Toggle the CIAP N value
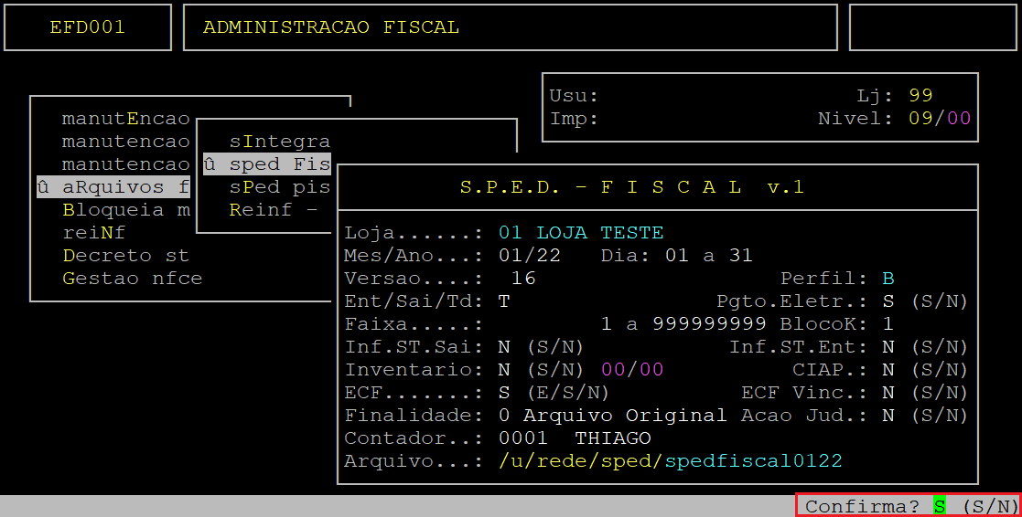Viewport: 1022px width, 517px height. pos(888,369)
